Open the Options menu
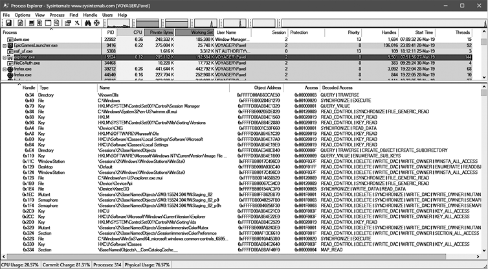The height and width of the screenshot is (269, 488). [23, 14]
